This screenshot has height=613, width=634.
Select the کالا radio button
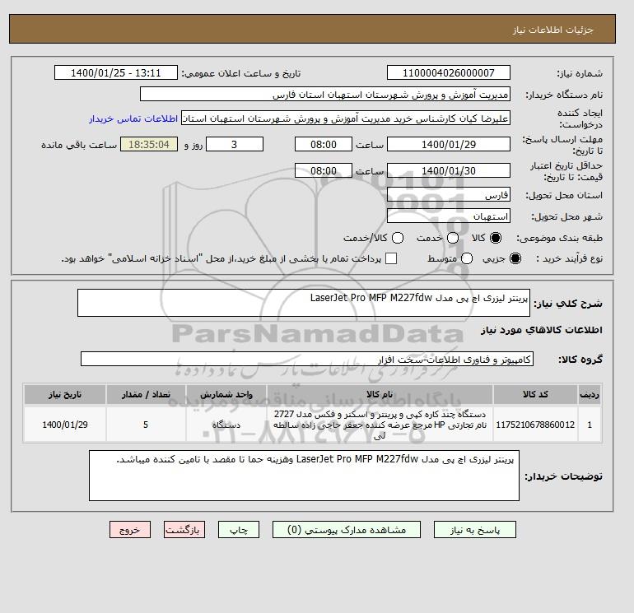(x=496, y=238)
